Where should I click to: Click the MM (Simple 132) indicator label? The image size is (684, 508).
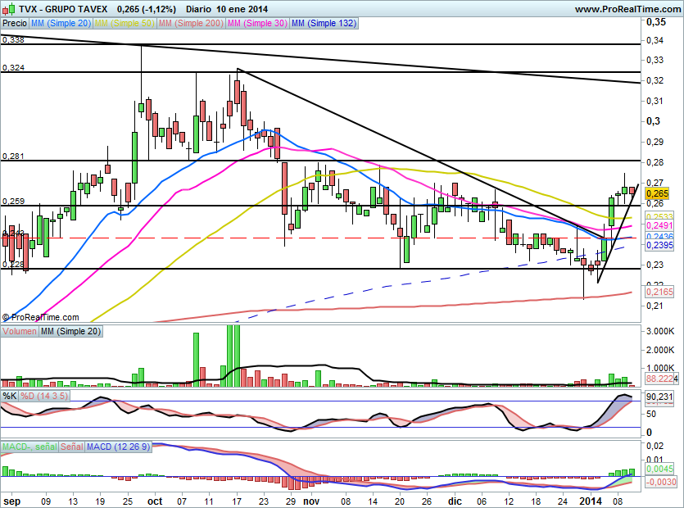(x=324, y=24)
